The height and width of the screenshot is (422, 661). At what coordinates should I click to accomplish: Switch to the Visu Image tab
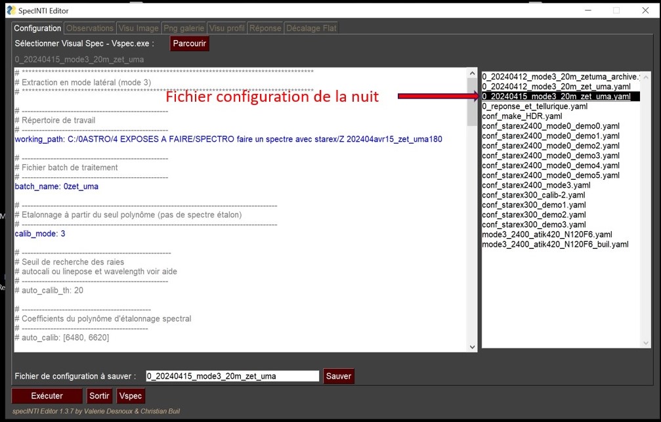139,28
